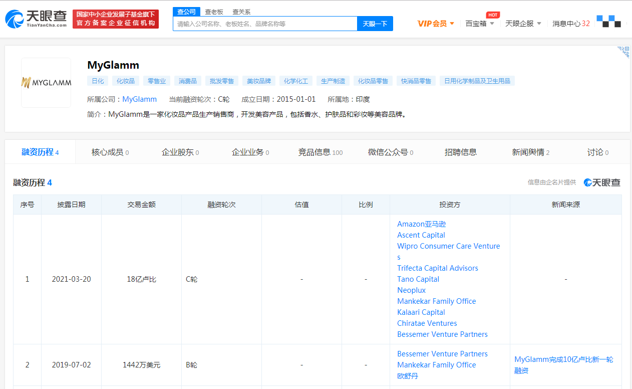Click the 快消品零售 tag
The image size is (632, 389).
(x=416, y=81)
